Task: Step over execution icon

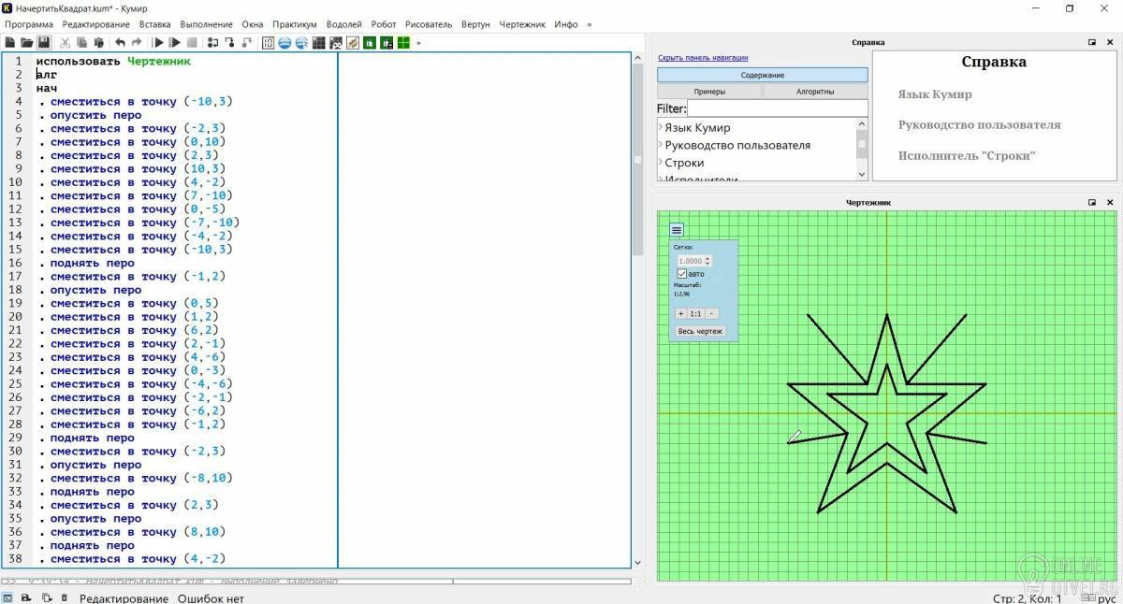Action: [212, 42]
